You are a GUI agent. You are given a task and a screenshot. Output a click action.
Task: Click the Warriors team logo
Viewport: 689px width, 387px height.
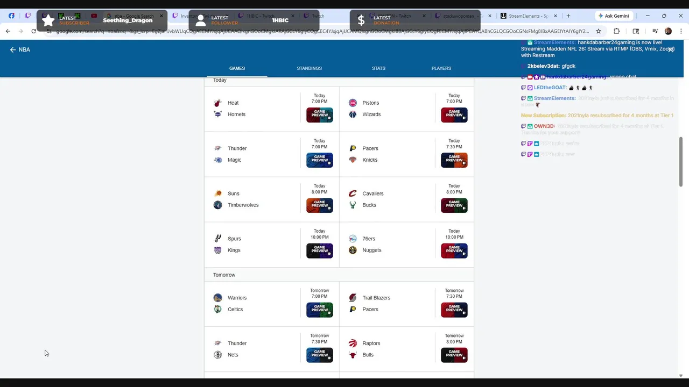click(x=217, y=298)
